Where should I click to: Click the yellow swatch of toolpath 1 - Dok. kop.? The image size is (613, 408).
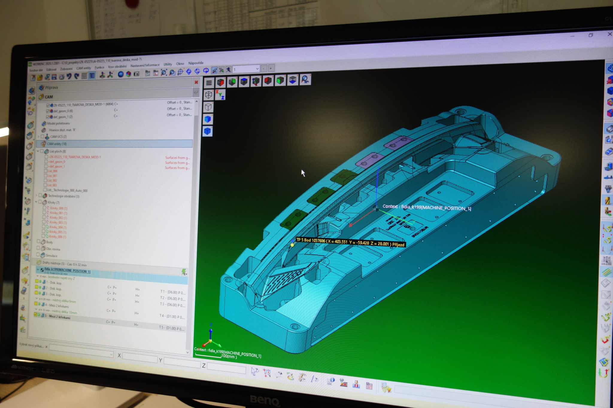pos(37,281)
